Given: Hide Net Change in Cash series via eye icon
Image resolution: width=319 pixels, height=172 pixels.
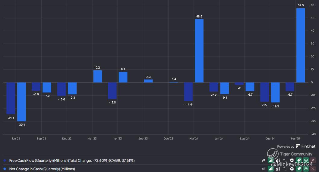Looking at the screenshot, I should pyautogui.click(x=306, y=169).
